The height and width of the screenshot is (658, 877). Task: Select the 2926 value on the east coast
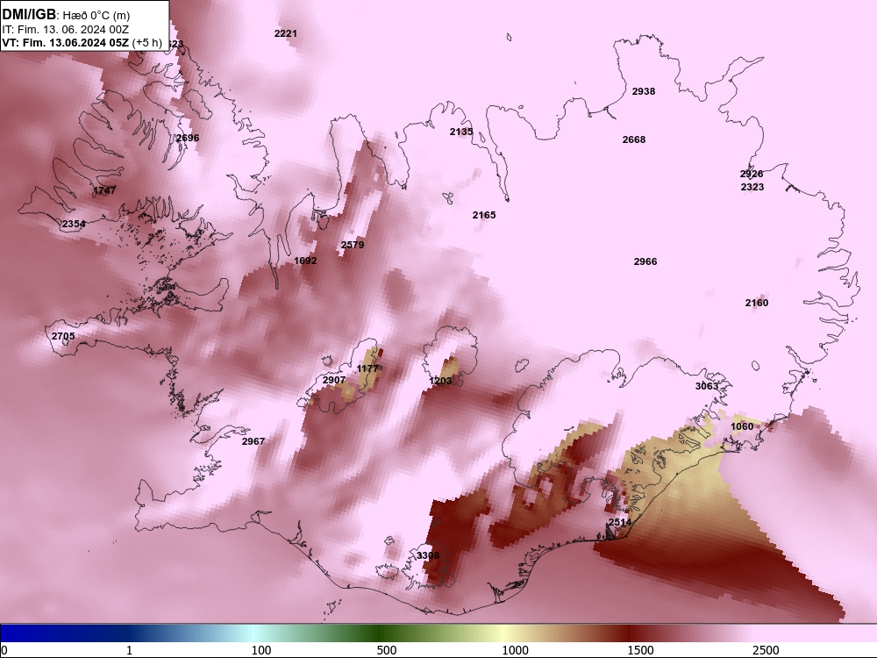(x=752, y=174)
